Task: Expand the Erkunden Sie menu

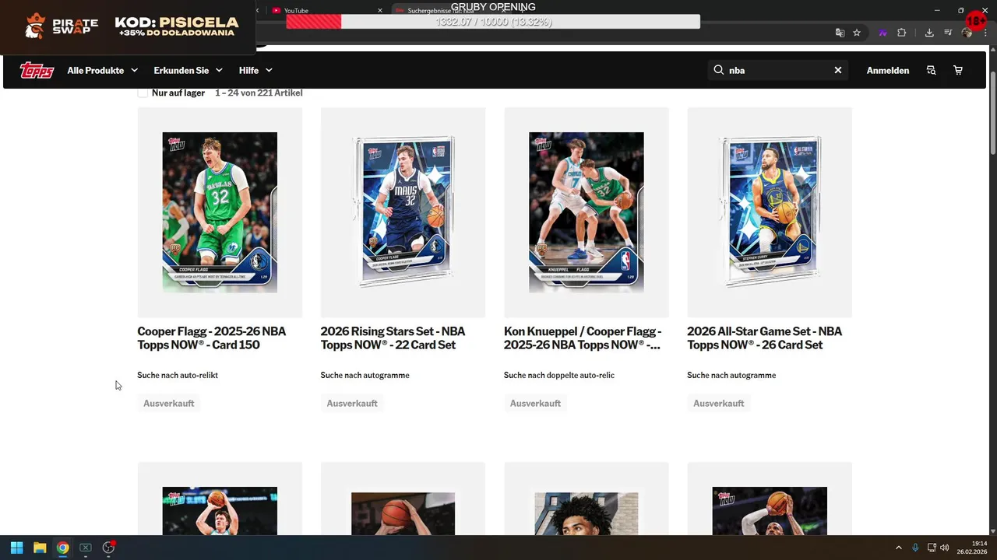Action: (188, 70)
